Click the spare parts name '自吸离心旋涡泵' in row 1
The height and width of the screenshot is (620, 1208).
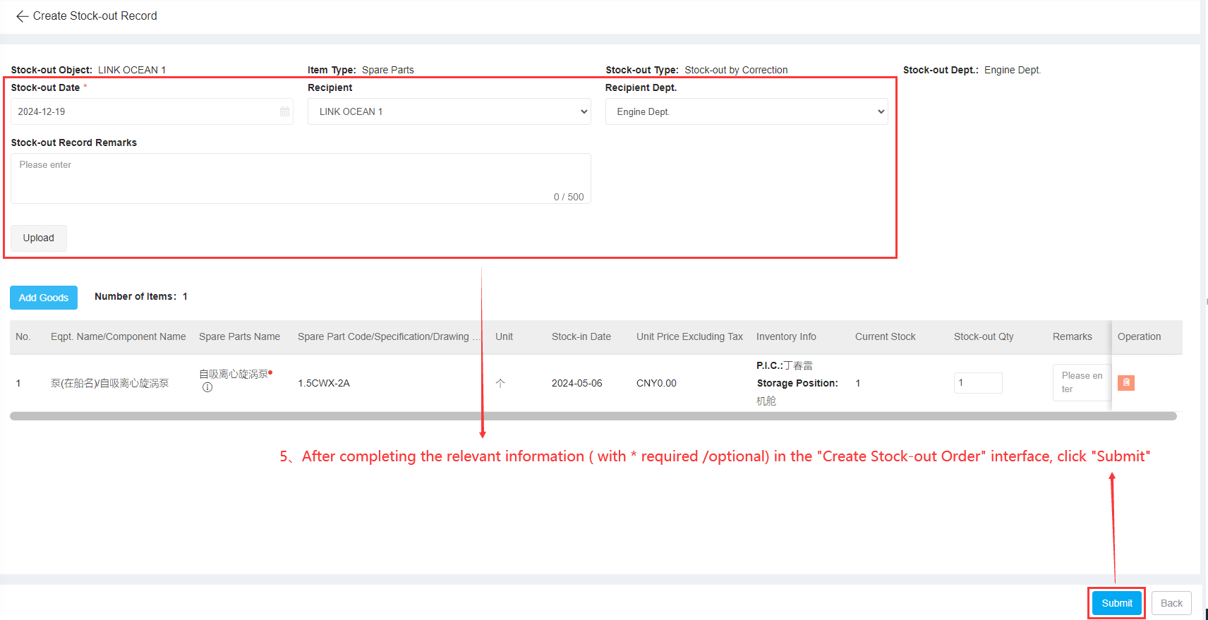234,374
